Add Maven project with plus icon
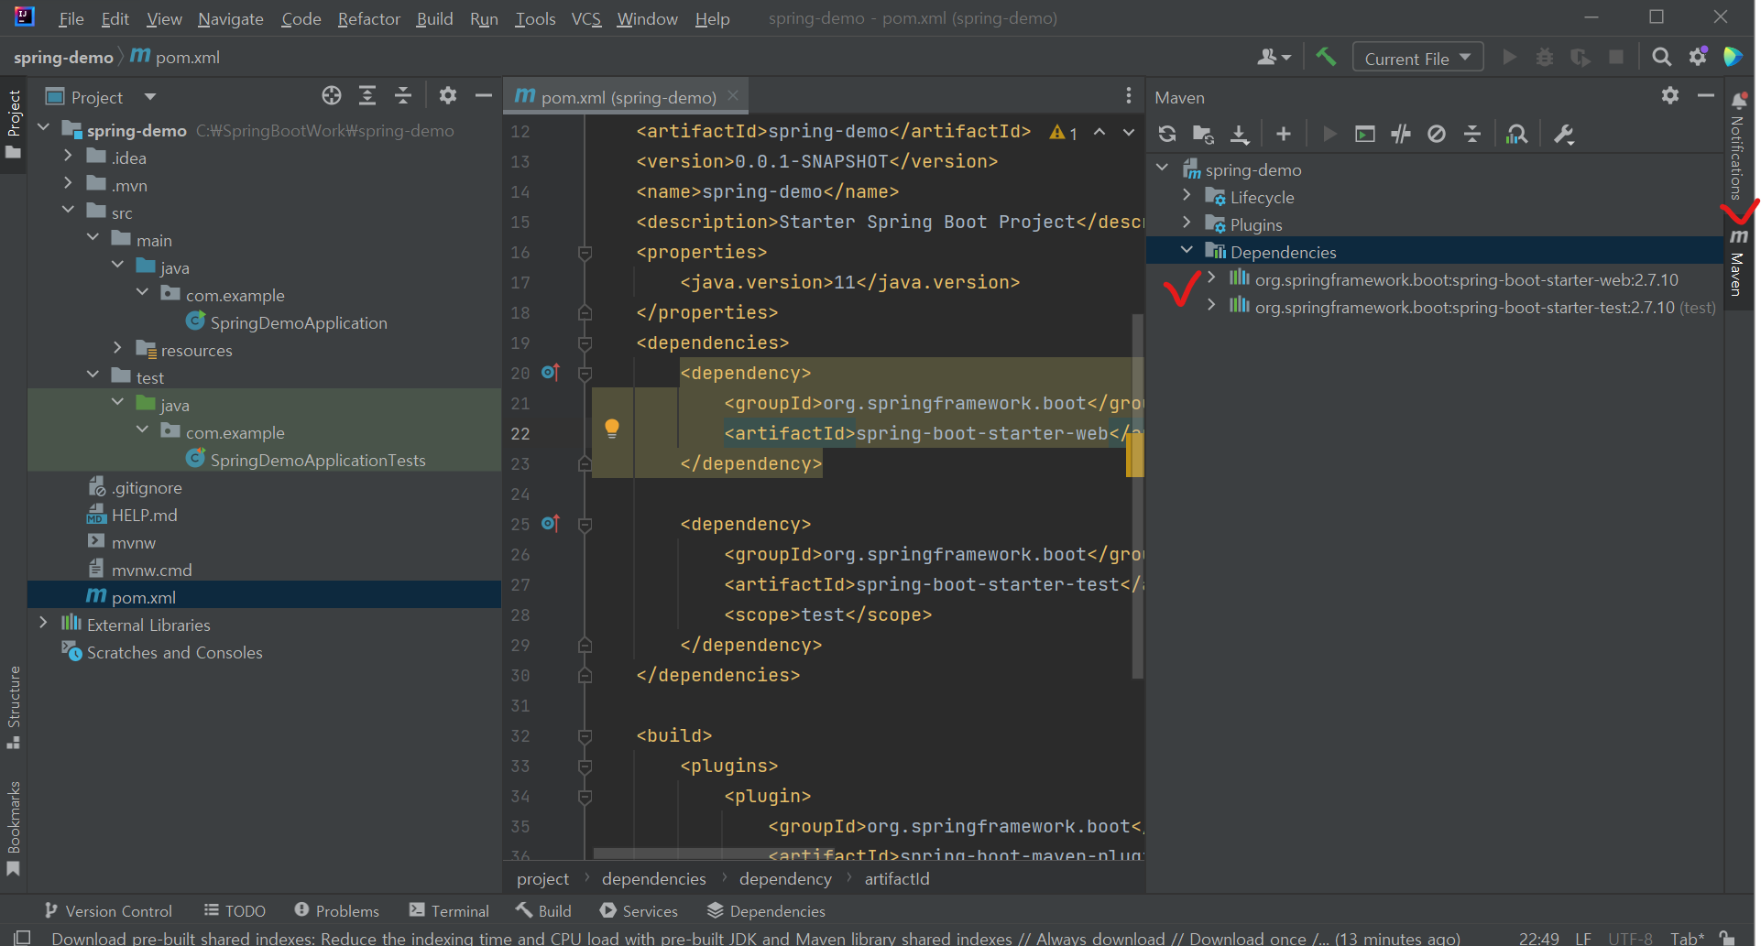This screenshot has width=1761, height=946. tap(1283, 134)
